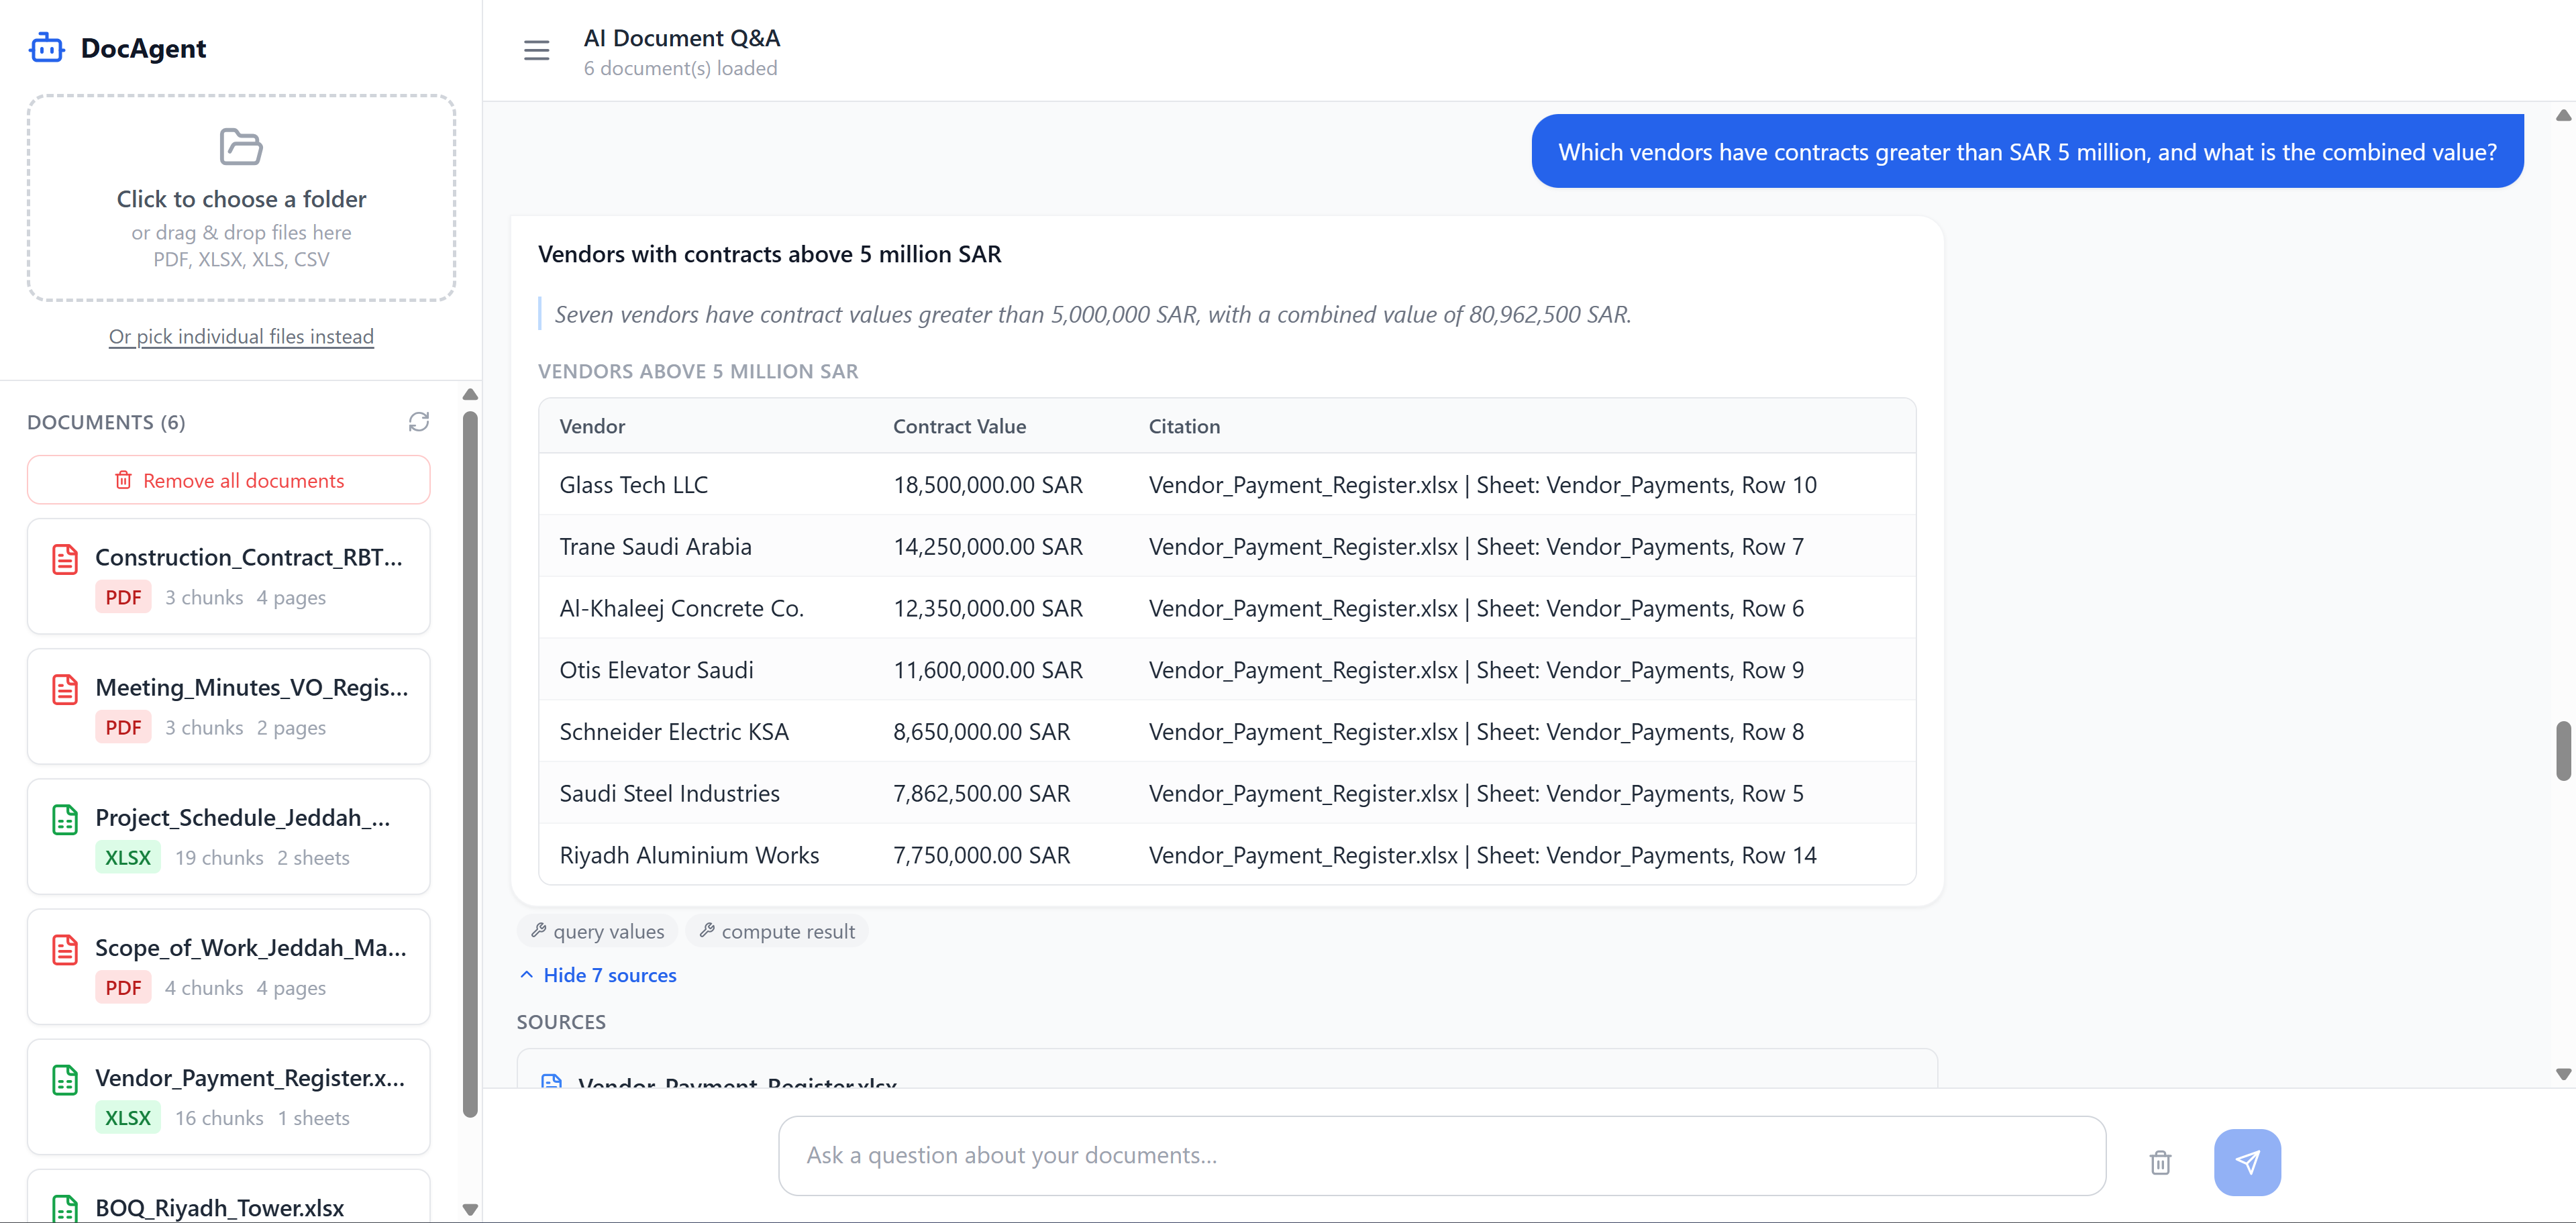Screen dimensions: 2576x1223
Task: Send message with paper plane button
Action: tap(2247, 1162)
